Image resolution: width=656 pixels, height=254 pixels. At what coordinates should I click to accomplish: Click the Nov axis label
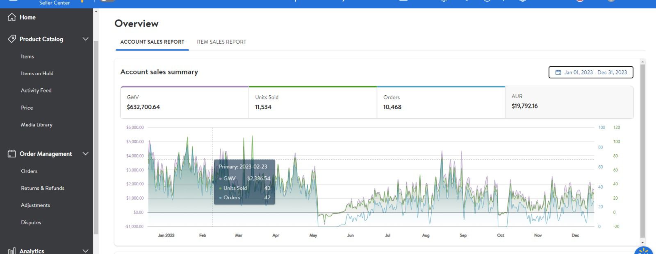tap(538, 236)
